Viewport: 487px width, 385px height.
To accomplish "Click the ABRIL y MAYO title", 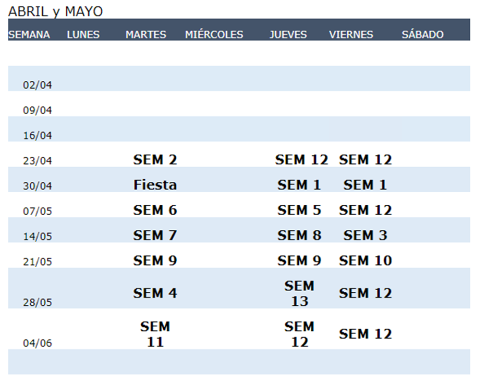I will (x=55, y=12).
